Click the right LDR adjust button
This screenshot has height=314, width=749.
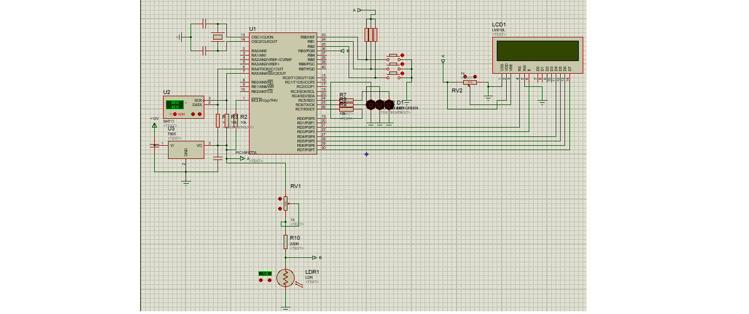click(x=269, y=280)
